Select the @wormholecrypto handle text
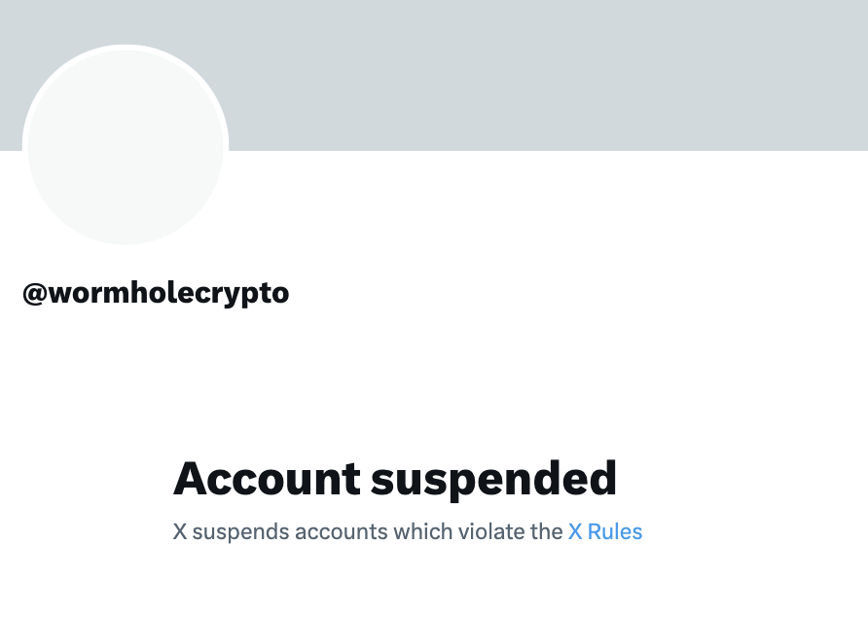Viewport: 868px width, 617px height. pyautogui.click(x=156, y=292)
